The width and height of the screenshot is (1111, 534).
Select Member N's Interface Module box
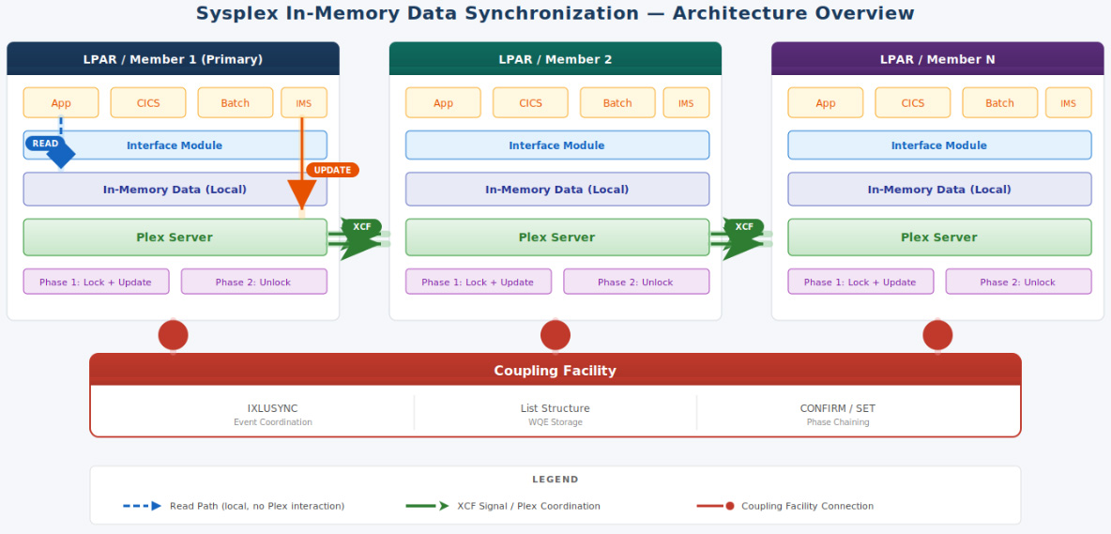coord(940,145)
